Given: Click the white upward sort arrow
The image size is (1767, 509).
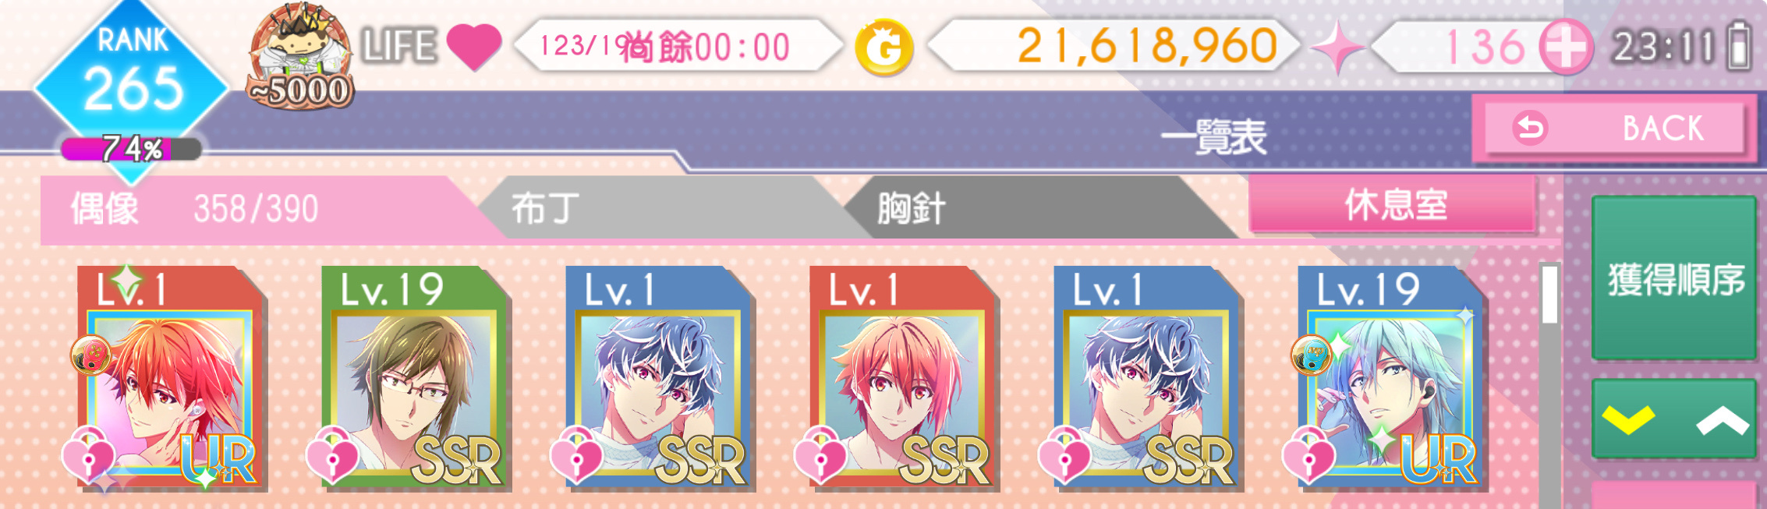Looking at the screenshot, I should click(1722, 421).
